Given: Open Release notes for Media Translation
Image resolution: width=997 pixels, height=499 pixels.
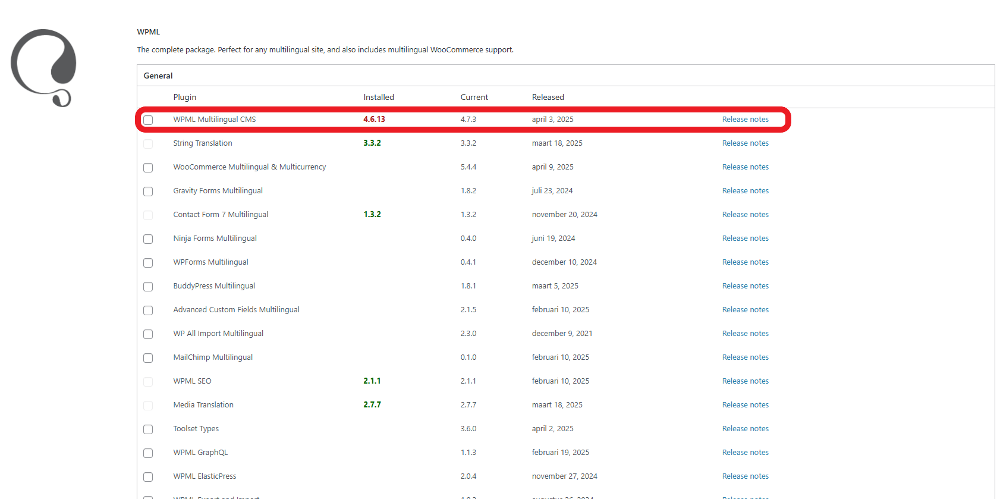Looking at the screenshot, I should (746, 405).
